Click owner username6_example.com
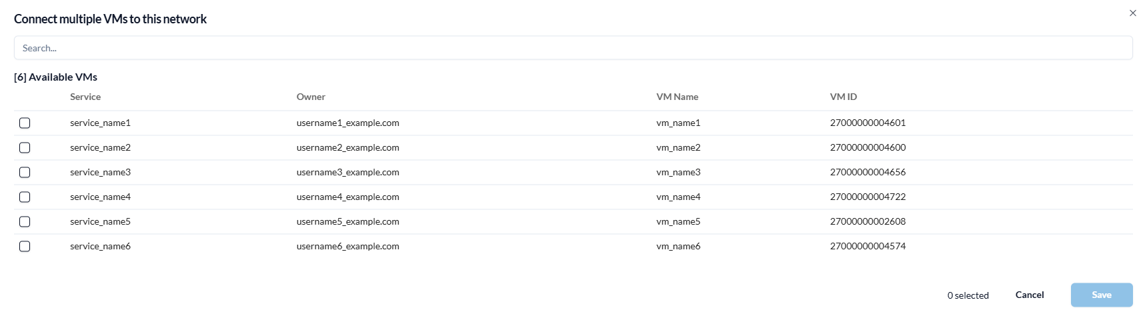 pyautogui.click(x=347, y=246)
